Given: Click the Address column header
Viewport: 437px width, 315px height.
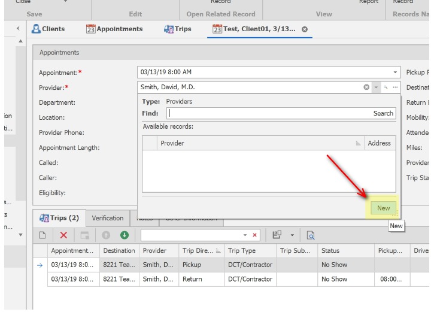Looking at the screenshot, I should coord(380,143).
